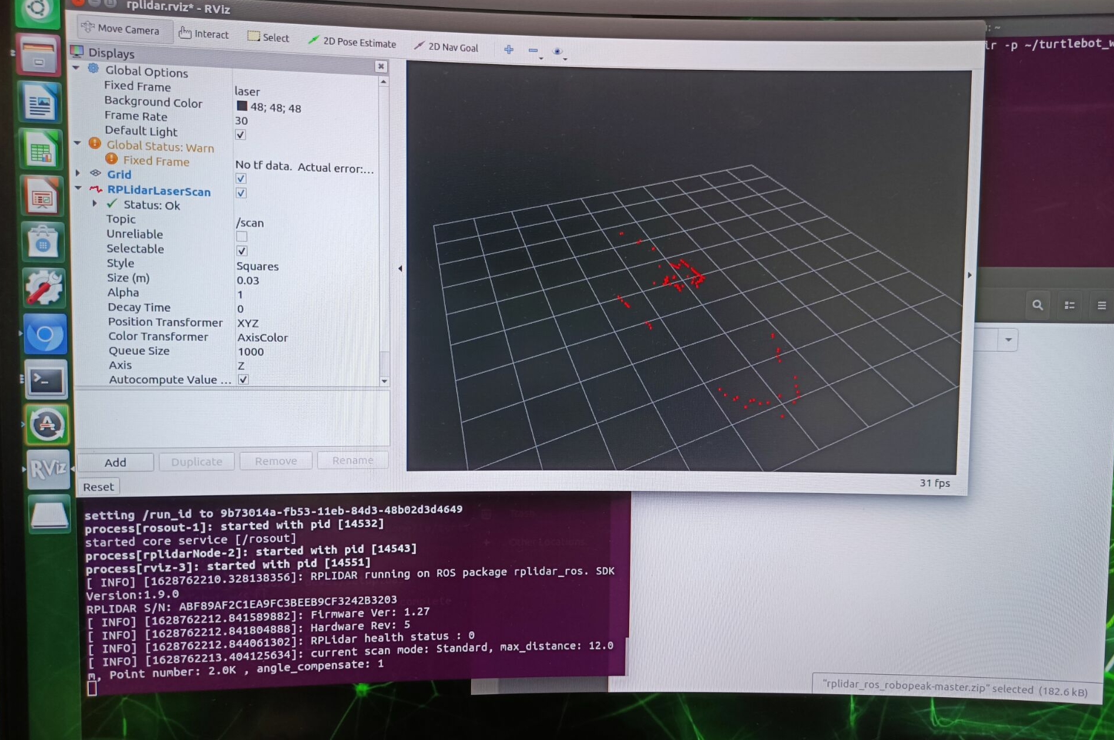Activate the Interact tool
The width and height of the screenshot is (1114, 740).
tap(204, 33)
